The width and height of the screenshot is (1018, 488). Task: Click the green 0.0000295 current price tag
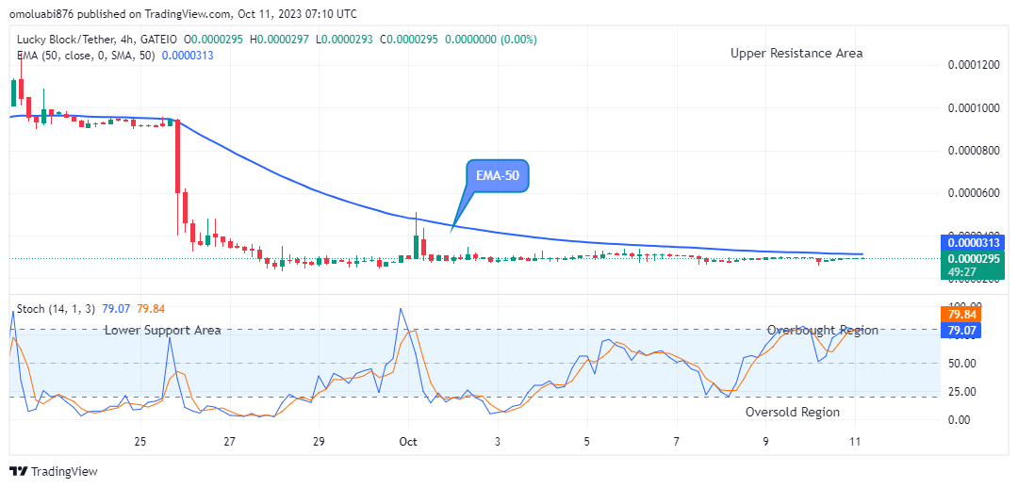coord(973,258)
